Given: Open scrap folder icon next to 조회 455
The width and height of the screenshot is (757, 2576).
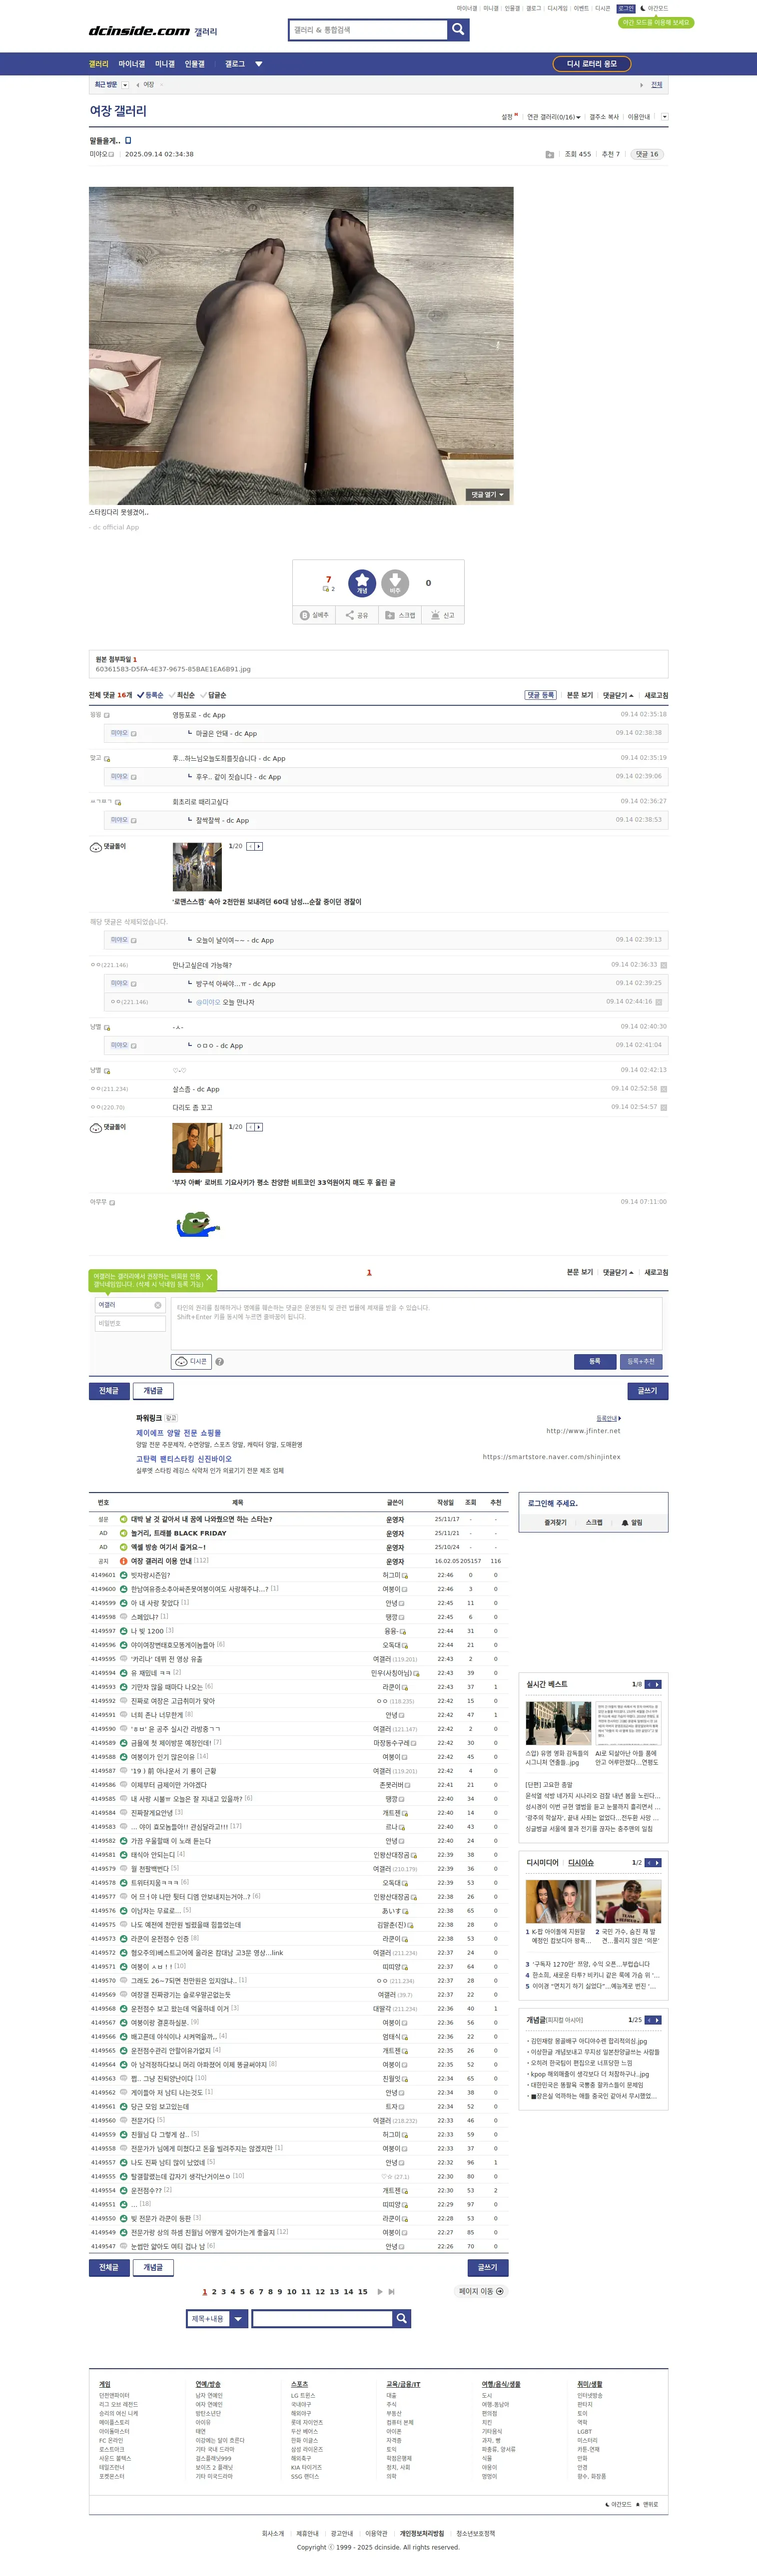Looking at the screenshot, I should 550,154.
